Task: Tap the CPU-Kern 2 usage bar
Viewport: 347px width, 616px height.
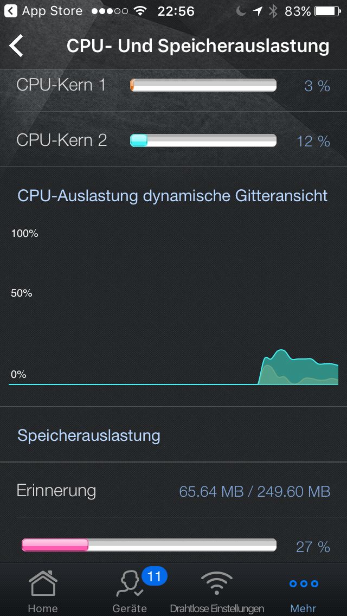Action: (203, 140)
